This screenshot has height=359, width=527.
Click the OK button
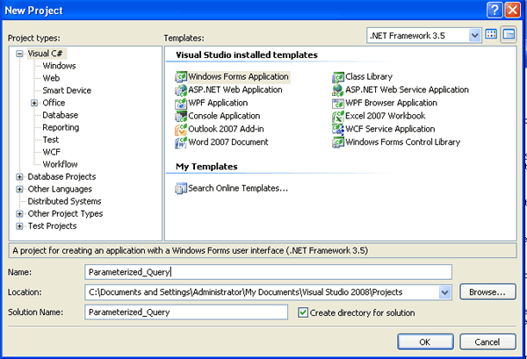(425, 341)
